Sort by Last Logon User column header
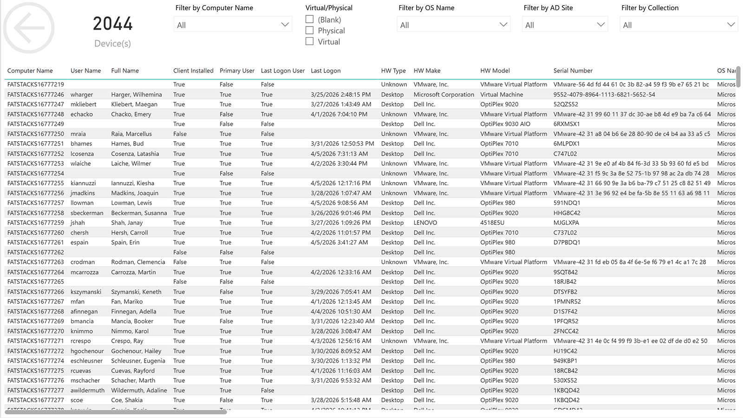The height and width of the screenshot is (418, 743). (x=283, y=71)
